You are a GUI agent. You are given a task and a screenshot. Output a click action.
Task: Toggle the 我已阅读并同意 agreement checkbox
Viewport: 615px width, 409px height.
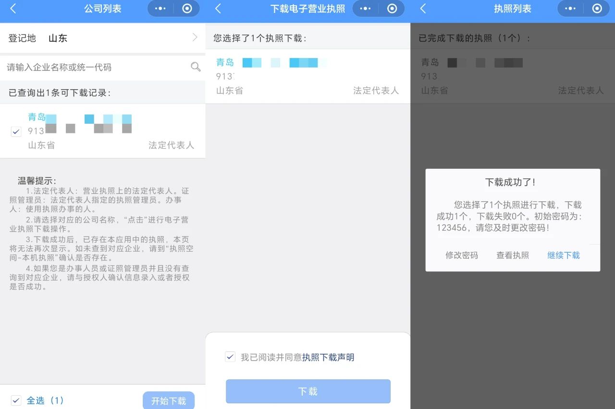point(230,357)
